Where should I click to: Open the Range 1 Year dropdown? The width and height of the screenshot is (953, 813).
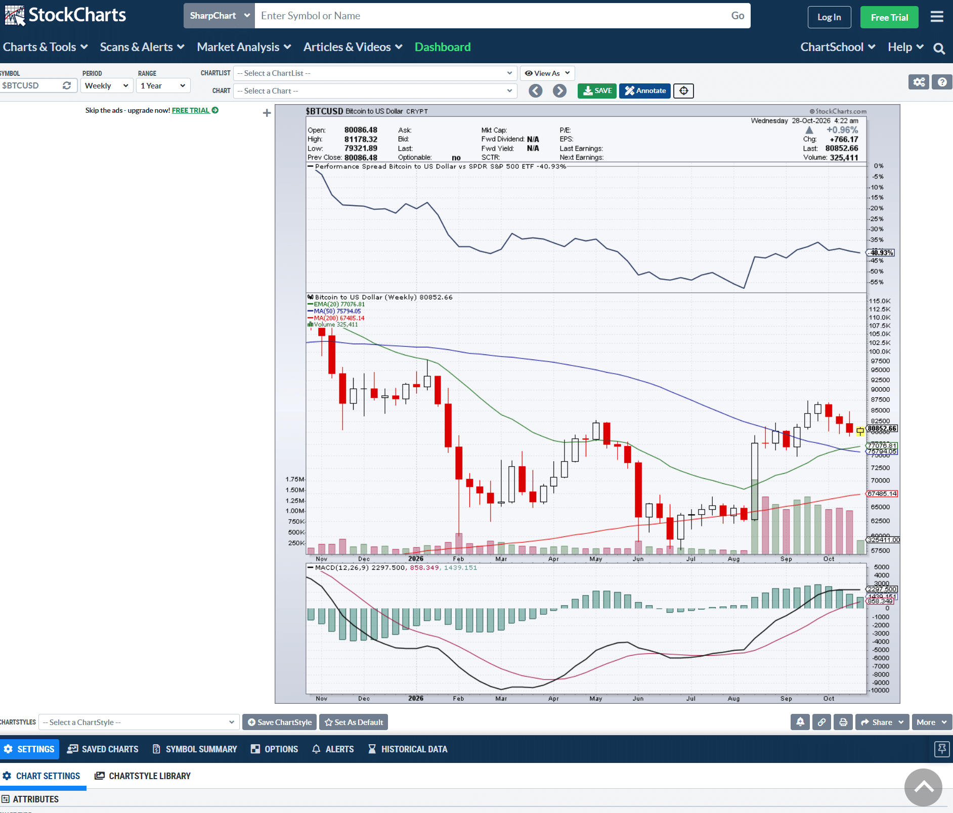pyautogui.click(x=163, y=85)
